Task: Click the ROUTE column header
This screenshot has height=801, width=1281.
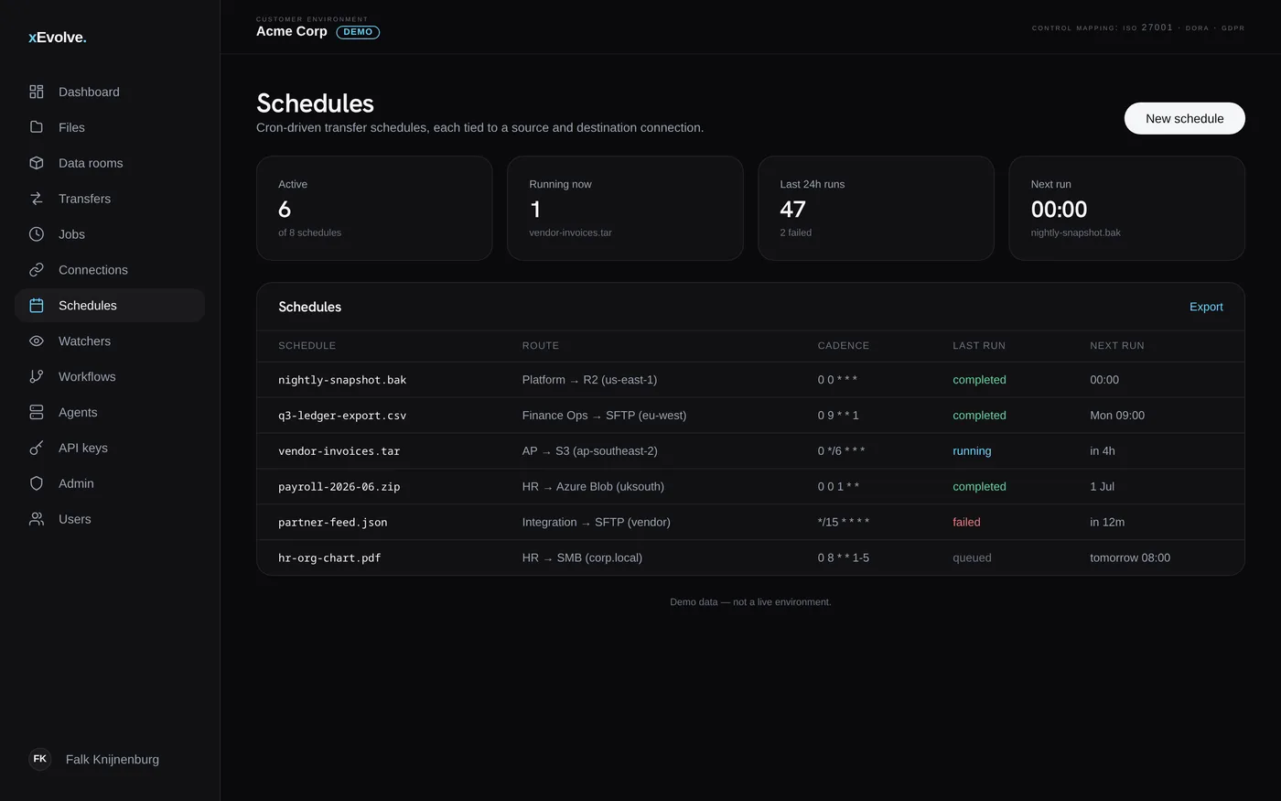Action: coord(541,346)
